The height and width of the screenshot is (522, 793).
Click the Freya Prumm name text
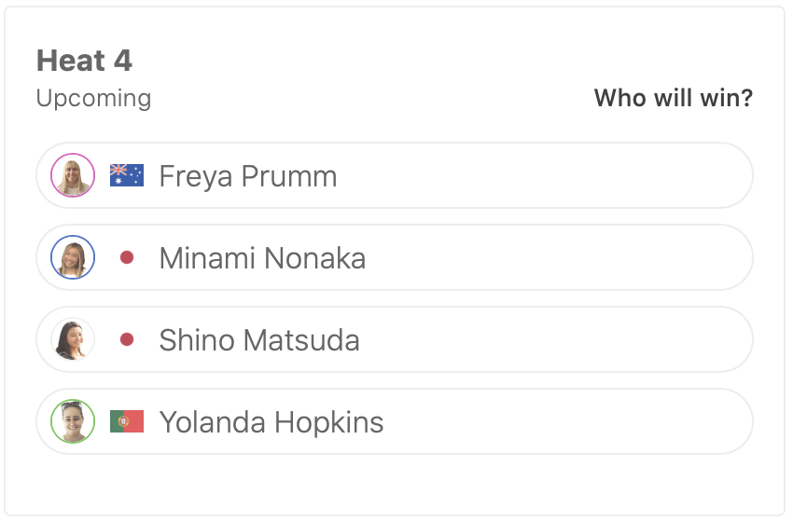(x=248, y=176)
